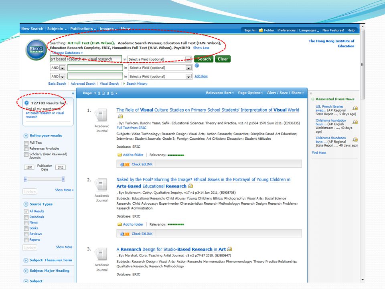385x289 pixels.
Task: Click New Search in the top menu
Action: 32,29
